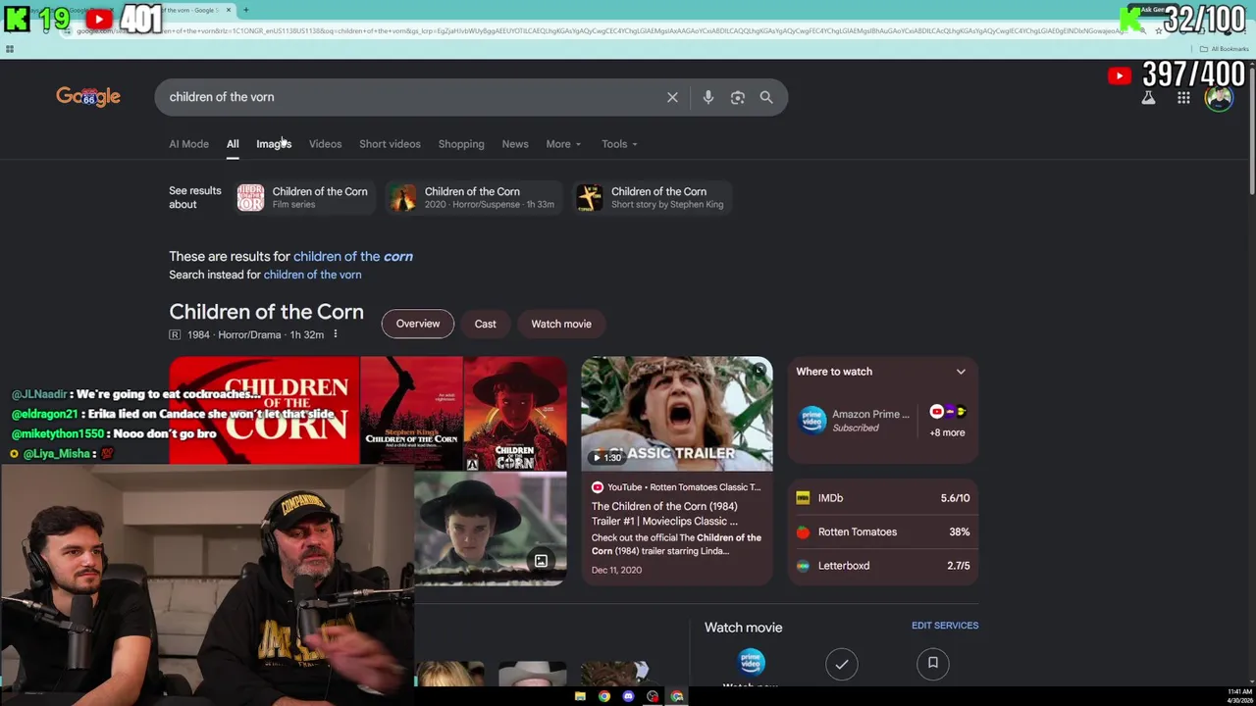Switch to AI Mode tab
The image size is (1256, 706).
[188, 144]
